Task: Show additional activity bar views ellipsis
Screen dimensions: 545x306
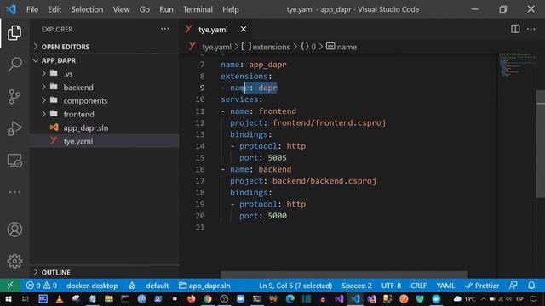Action: coord(14,192)
